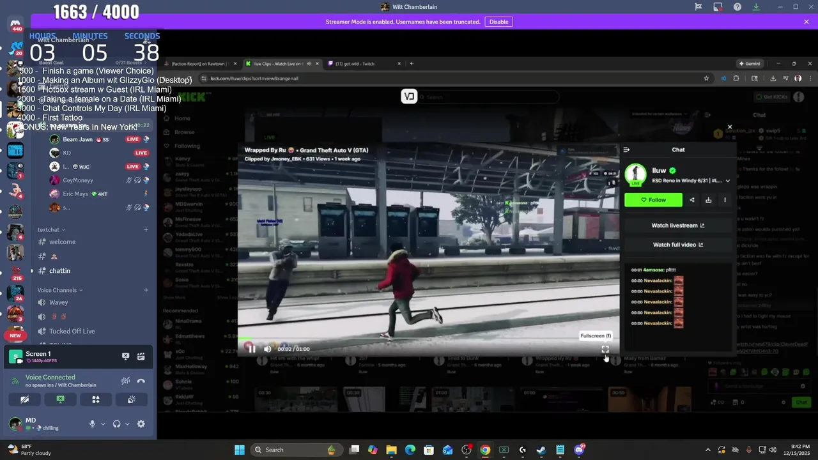Image resolution: width=818 pixels, height=460 pixels.
Task: Open input device dropdown beside microphone
Action: coord(103,424)
